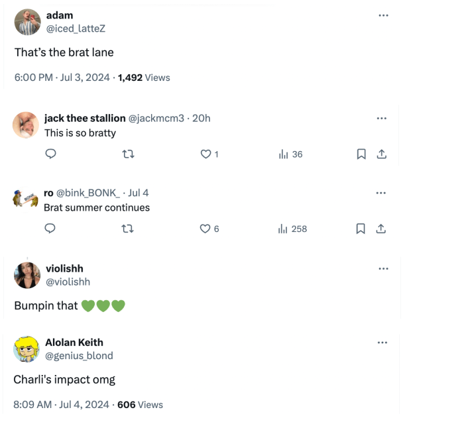470x422 pixels.
Task: Share jack thee stallion's tweet
Action: (381, 154)
